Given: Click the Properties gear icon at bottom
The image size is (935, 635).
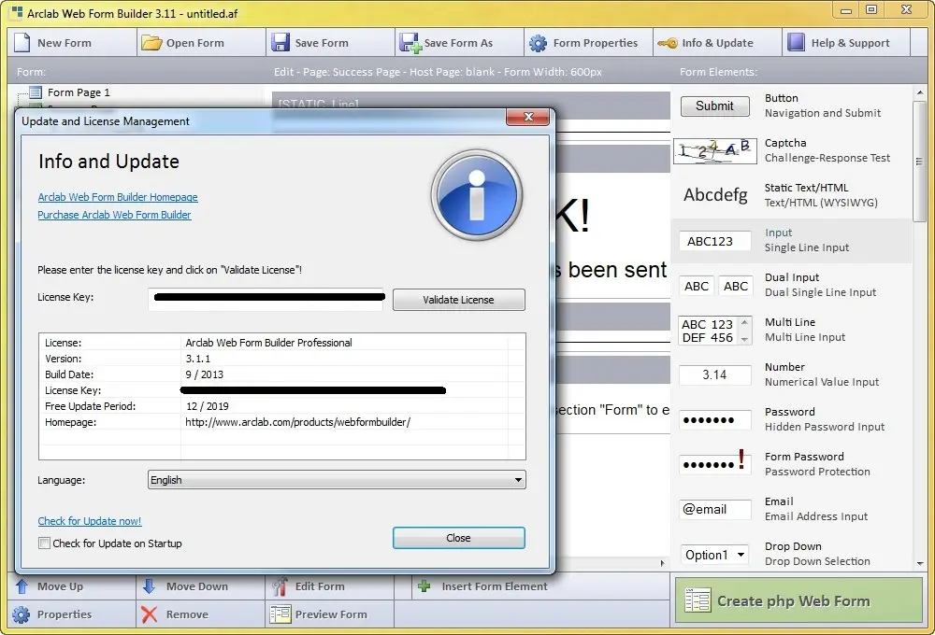Looking at the screenshot, I should tap(21, 614).
